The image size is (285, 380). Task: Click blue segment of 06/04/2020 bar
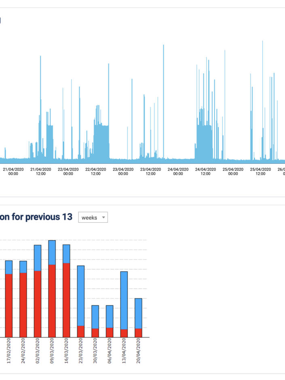pos(110,317)
